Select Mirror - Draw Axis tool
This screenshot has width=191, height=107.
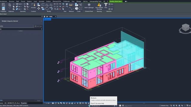coord(51,5)
